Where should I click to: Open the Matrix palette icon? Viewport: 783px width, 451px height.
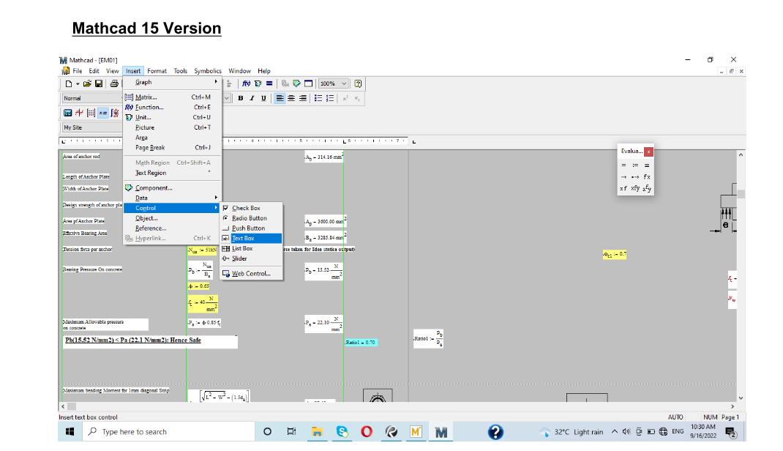click(x=91, y=111)
